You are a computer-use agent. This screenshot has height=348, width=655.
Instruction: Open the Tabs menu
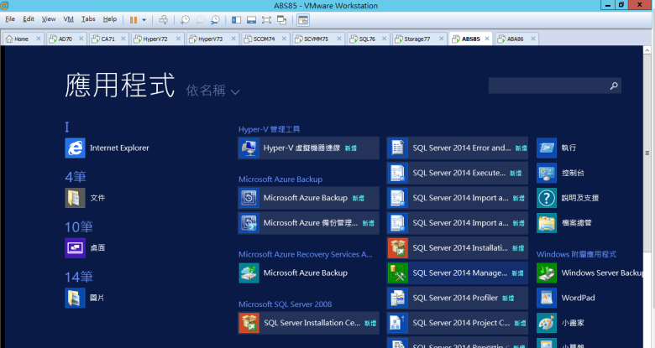coord(88,19)
